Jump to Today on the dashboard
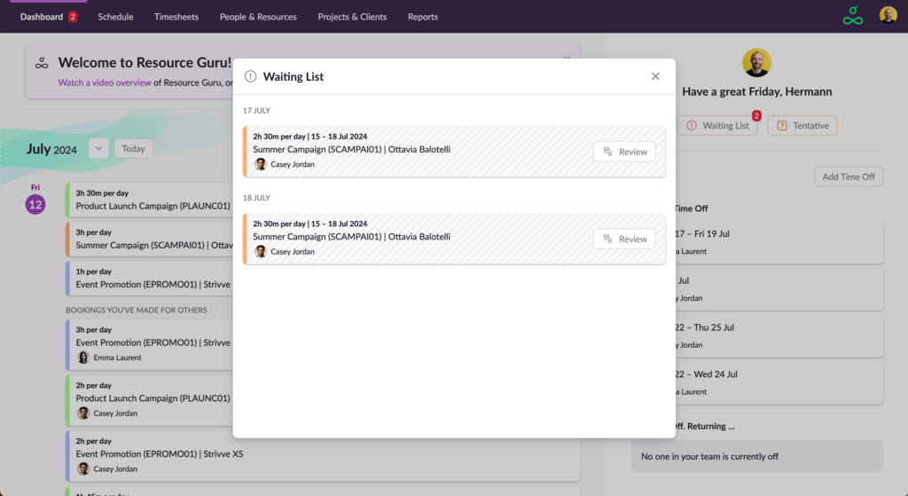Screen dimensions: 908x496 [133, 148]
